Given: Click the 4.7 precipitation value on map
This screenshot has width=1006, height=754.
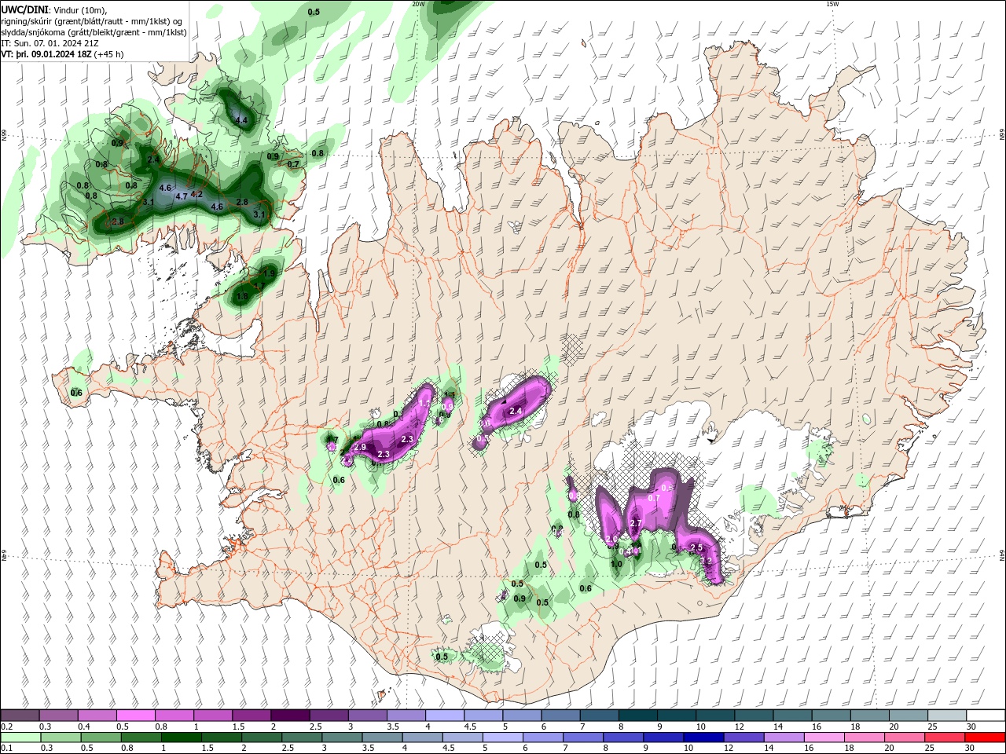Looking at the screenshot, I should pyautogui.click(x=181, y=196).
